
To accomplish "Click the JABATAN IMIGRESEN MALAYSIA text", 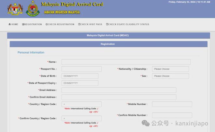I will pyautogui.click(x=62, y=12).
